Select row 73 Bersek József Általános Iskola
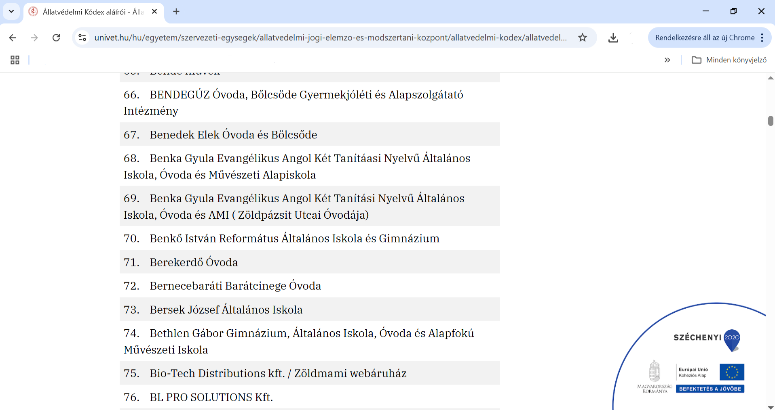 [310, 310]
